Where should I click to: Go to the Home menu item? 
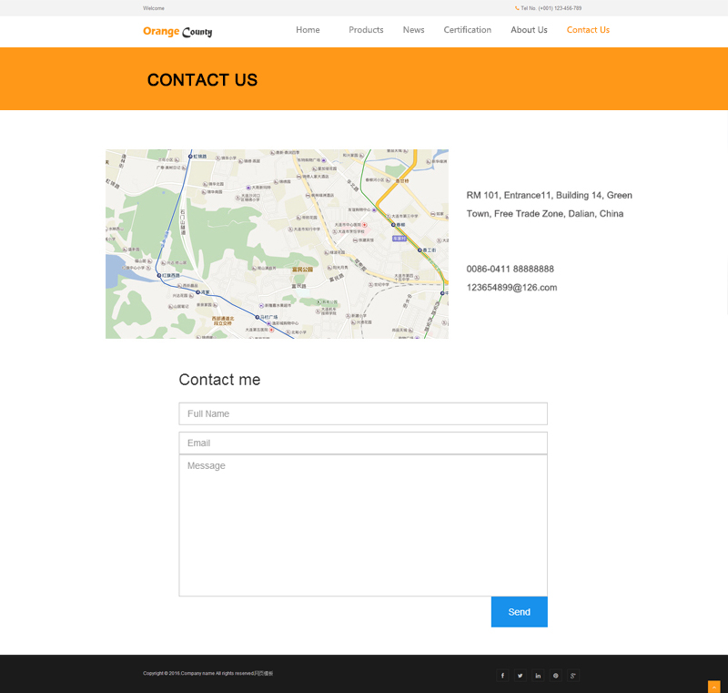pyautogui.click(x=308, y=30)
